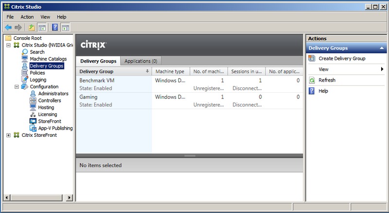Open the Action menu
This screenshot has height=213, width=389.
[x=27, y=17]
